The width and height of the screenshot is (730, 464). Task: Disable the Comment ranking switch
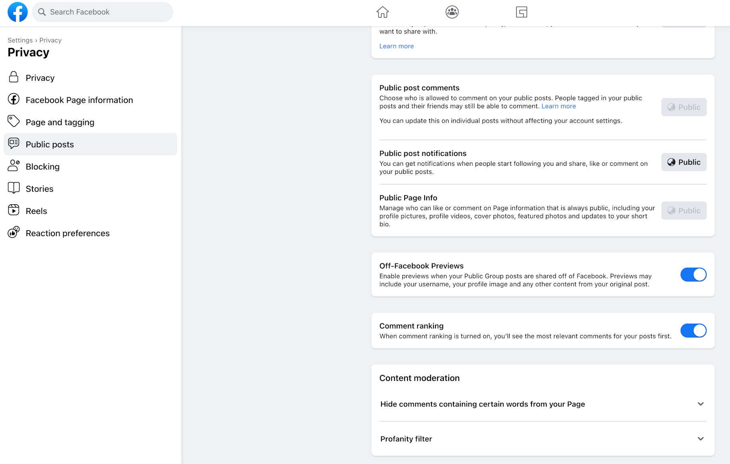pos(693,331)
